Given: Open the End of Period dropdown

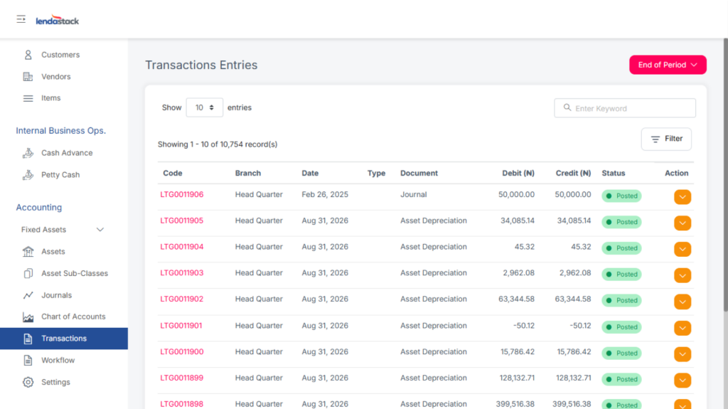Looking at the screenshot, I should [x=668, y=65].
